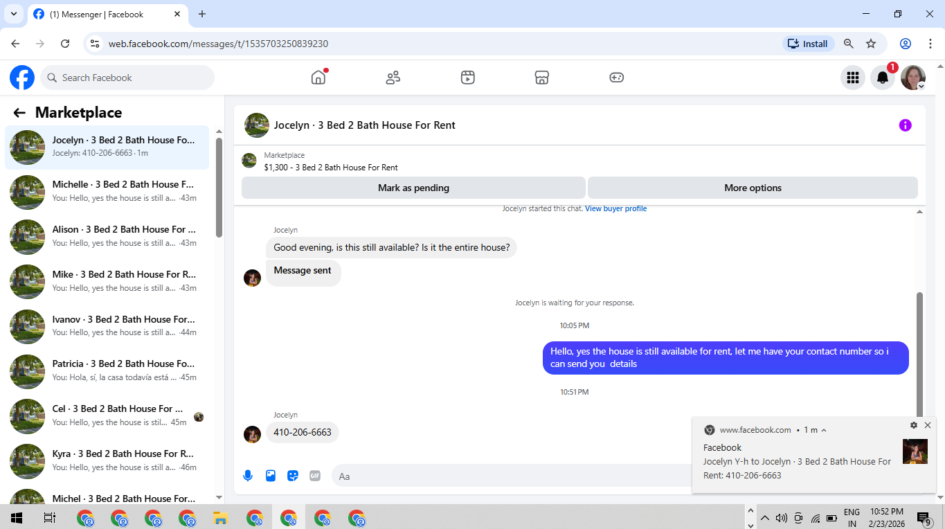Open Kyra's conversation in the list
The width and height of the screenshot is (945, 529).
click(107, 461)
